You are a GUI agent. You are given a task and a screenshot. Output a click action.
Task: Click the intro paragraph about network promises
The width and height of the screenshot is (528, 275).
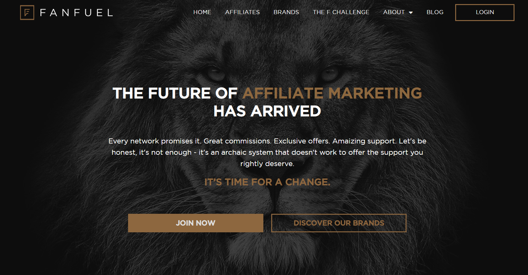pyautogui.click(x=267, y=152)
